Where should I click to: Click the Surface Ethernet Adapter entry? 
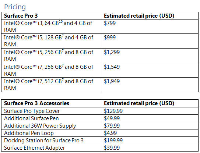[x=35, y=148]
